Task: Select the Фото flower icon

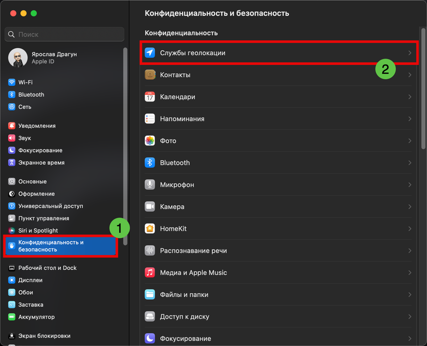Action: tap(150, 141)
